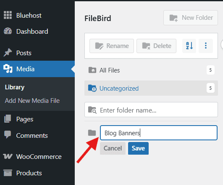Click the All Files count badge

tap(210, 70)
